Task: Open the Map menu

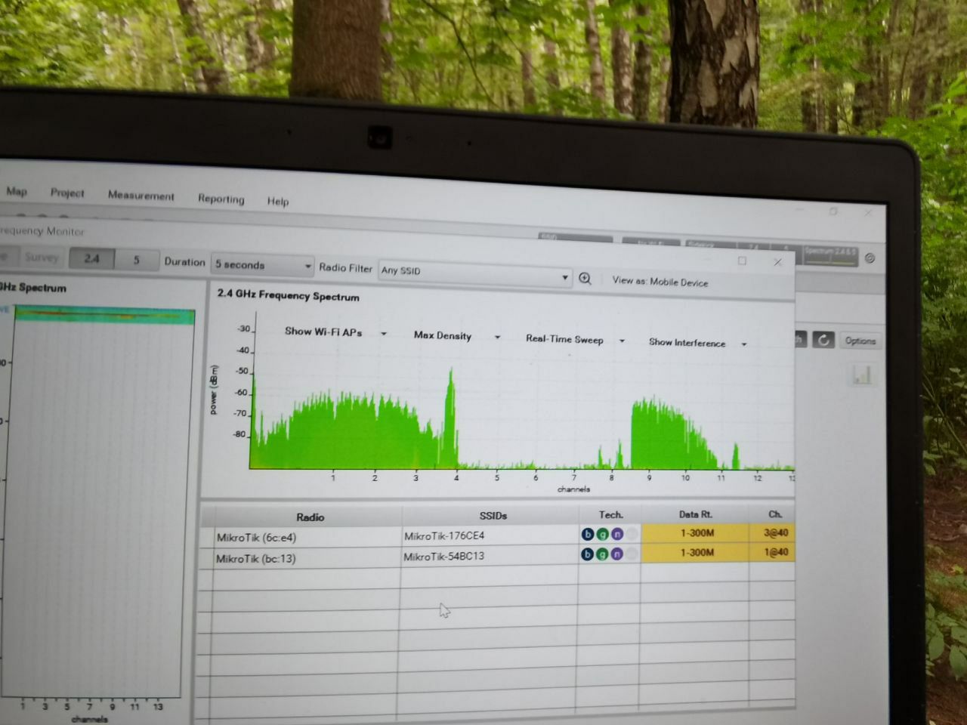Action: tap(17, 192)
